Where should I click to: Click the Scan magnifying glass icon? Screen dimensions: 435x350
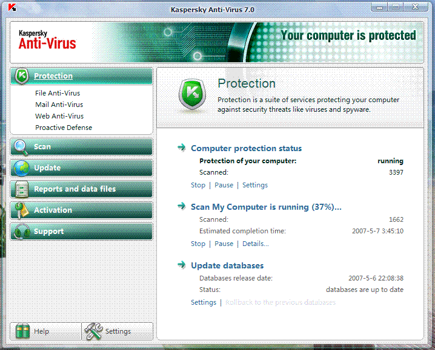[x=21, y=147]
